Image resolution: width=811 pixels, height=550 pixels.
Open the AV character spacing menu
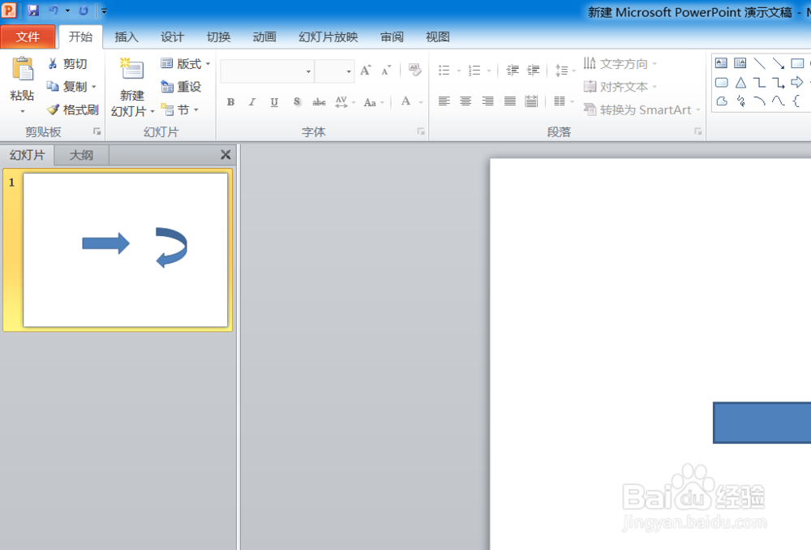click(345, 102)
